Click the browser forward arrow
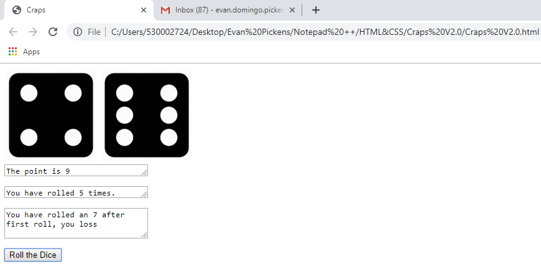The height and width of the screenshot is (264, 541). coord(33,32)
